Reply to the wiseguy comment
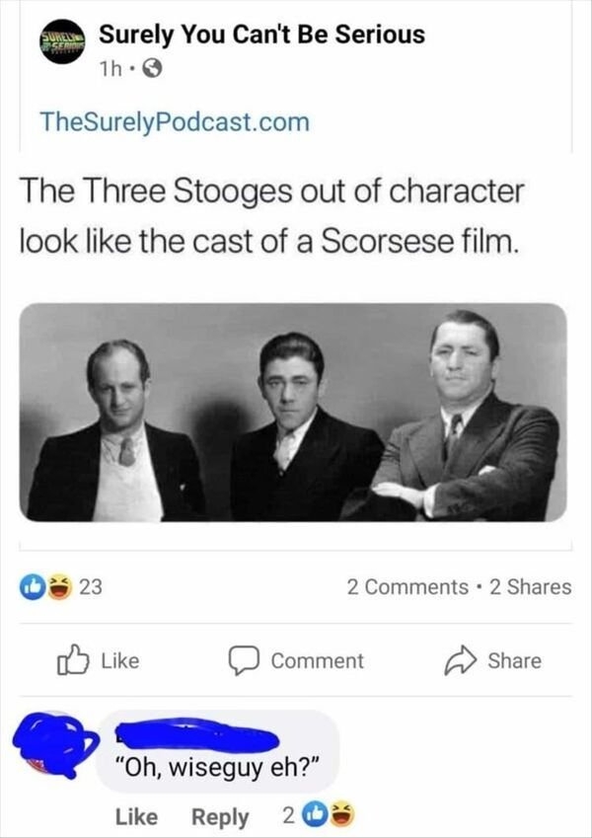This screenshot has width=592, height=838. 222,817
